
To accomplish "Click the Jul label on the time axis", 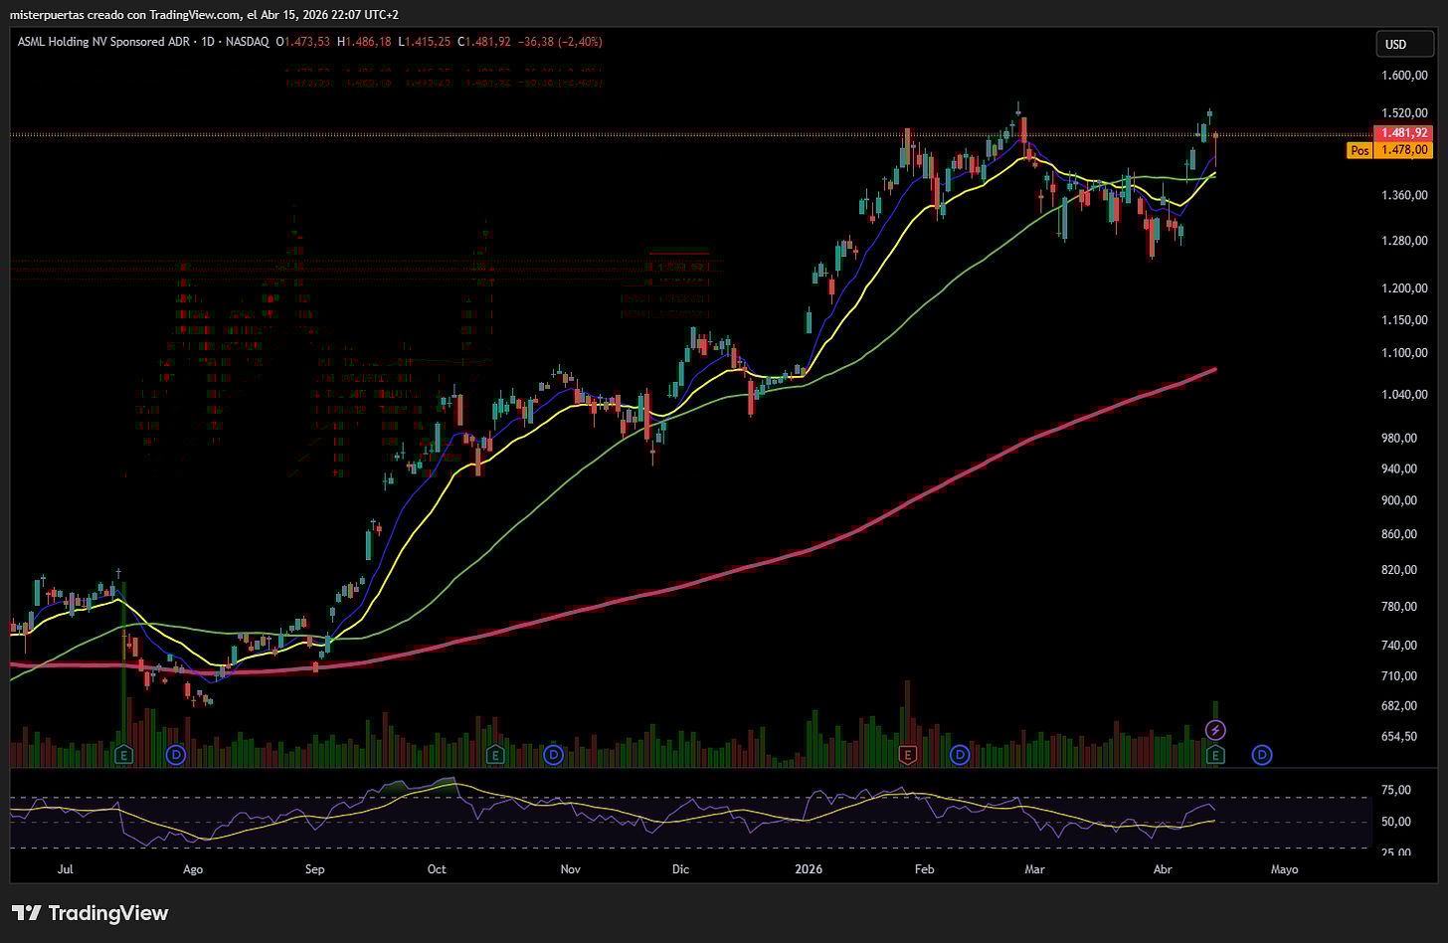I will pyautogui.click(x=66, y=869).
